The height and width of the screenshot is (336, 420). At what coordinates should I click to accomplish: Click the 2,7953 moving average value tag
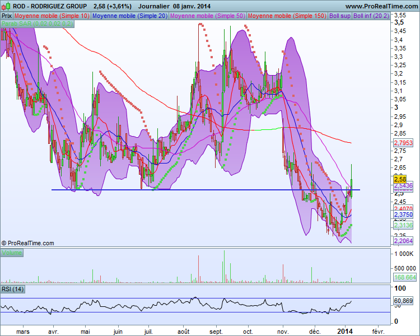tap(403, 143)
